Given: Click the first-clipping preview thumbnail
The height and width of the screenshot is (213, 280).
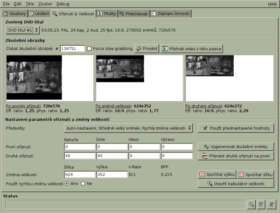Looking at the screenshot, I should click(34, 77).
